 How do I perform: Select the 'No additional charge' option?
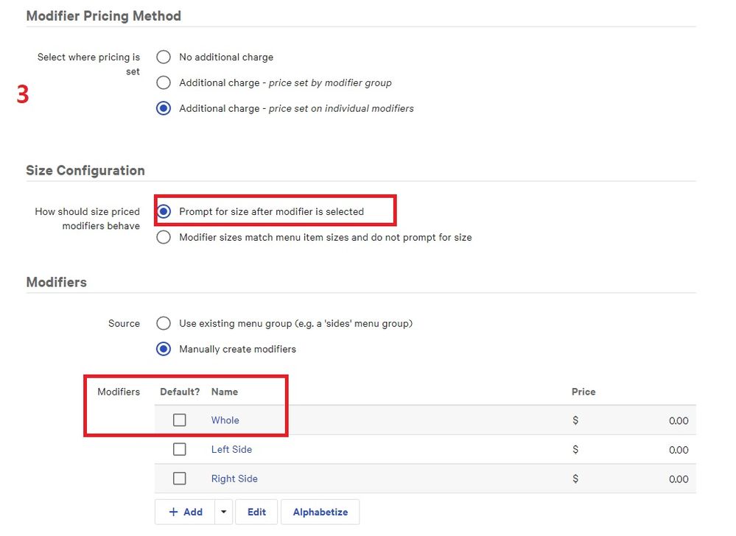click(x=164, y=57)
